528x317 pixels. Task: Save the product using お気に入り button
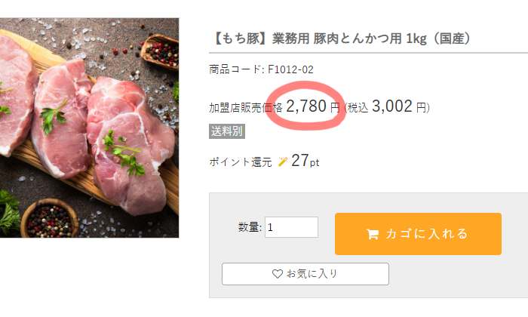tap(305, 274)
